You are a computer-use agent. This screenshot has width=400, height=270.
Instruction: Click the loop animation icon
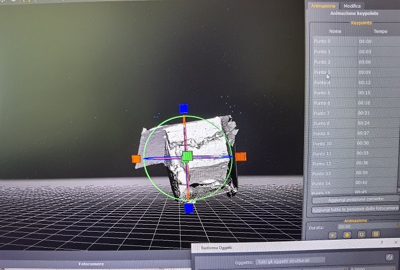(361, 234)
